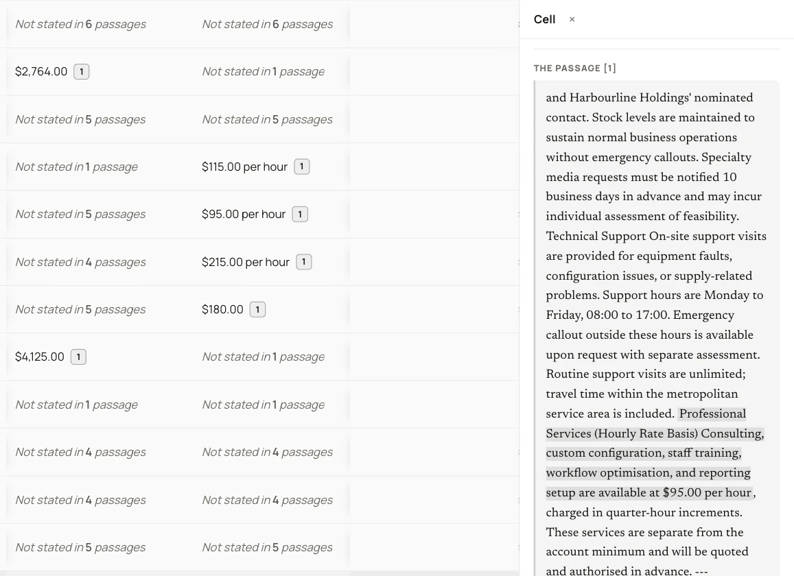Click 'Not stated in 5 passages' beside $180.00
Screen dimensions: 794x576
pyautogui.click(x=80, y=309)
